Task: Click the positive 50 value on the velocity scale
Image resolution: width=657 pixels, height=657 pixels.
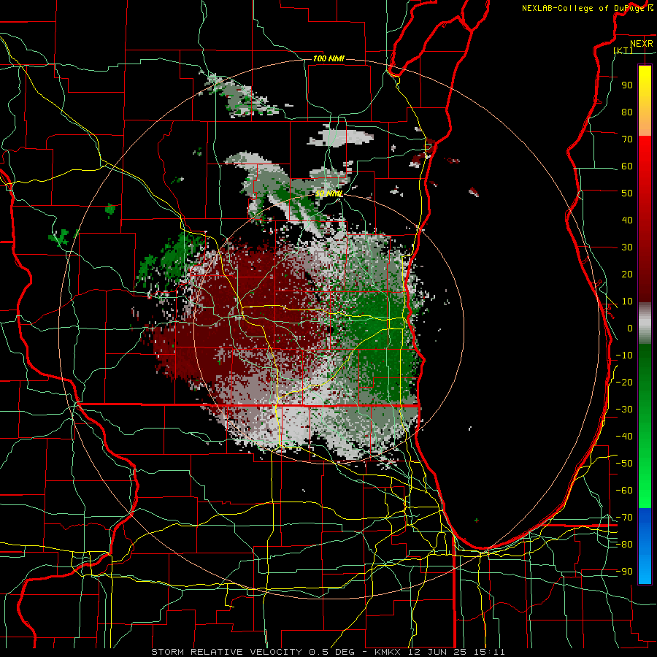Action: pyautogui.click(x=627, y=193)
